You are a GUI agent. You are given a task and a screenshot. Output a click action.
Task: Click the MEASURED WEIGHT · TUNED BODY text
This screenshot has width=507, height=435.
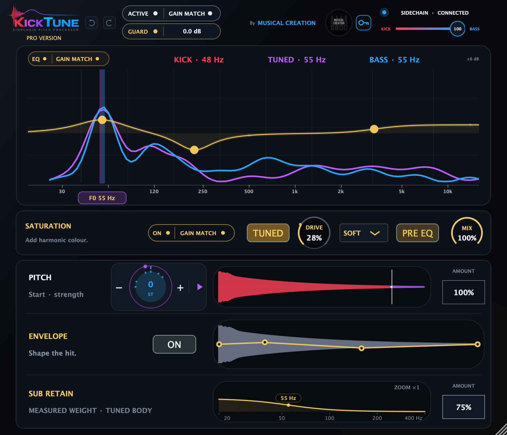[90, 410]
